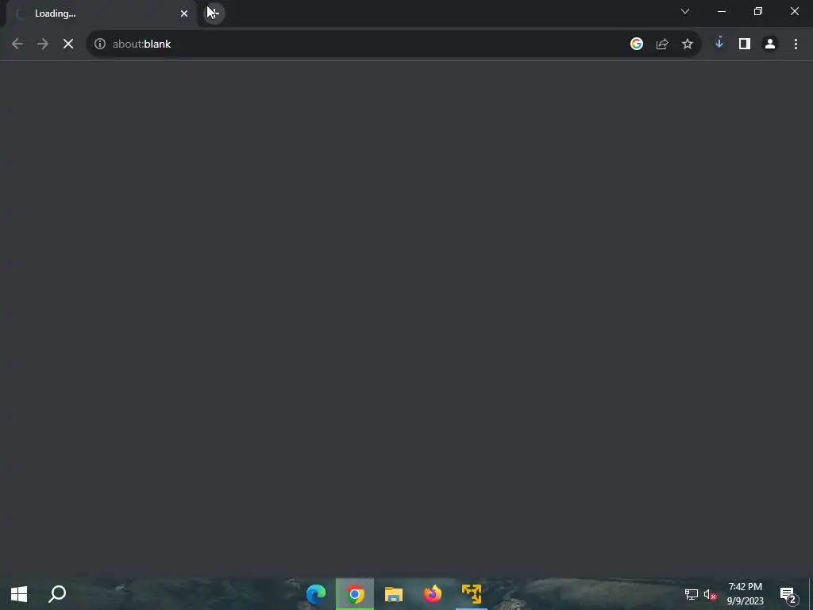Image resolution: width=813 pixels, height=610 pixels.
Task: Restore down the Chrome window
Action: [x=758, y=11]
